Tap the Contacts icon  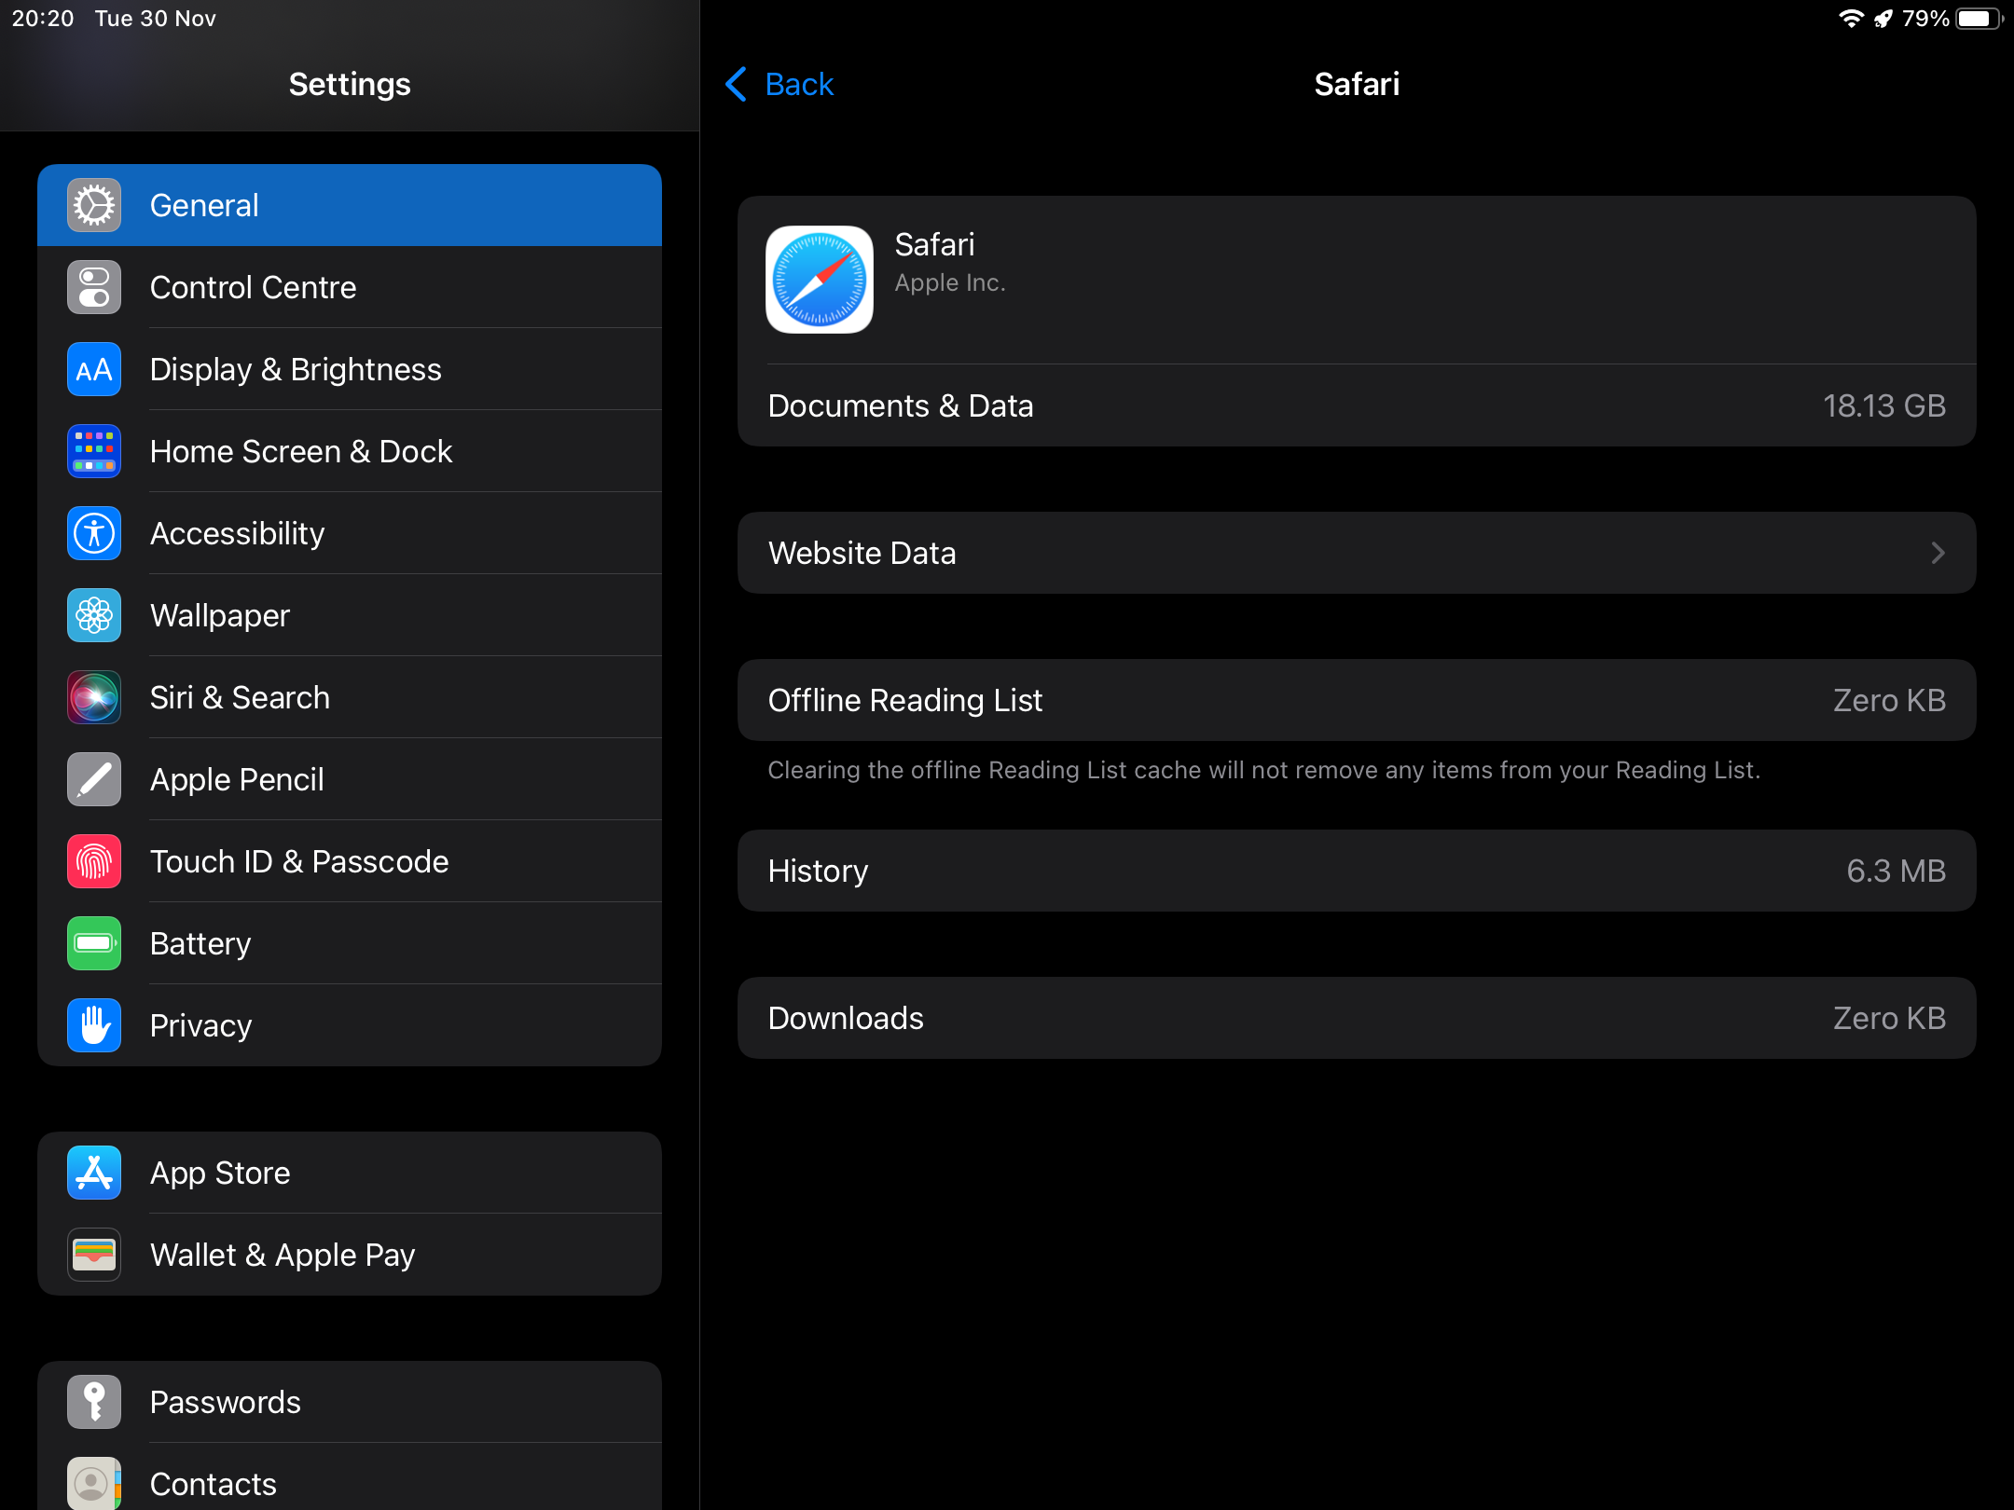(x=94, y=1483)
